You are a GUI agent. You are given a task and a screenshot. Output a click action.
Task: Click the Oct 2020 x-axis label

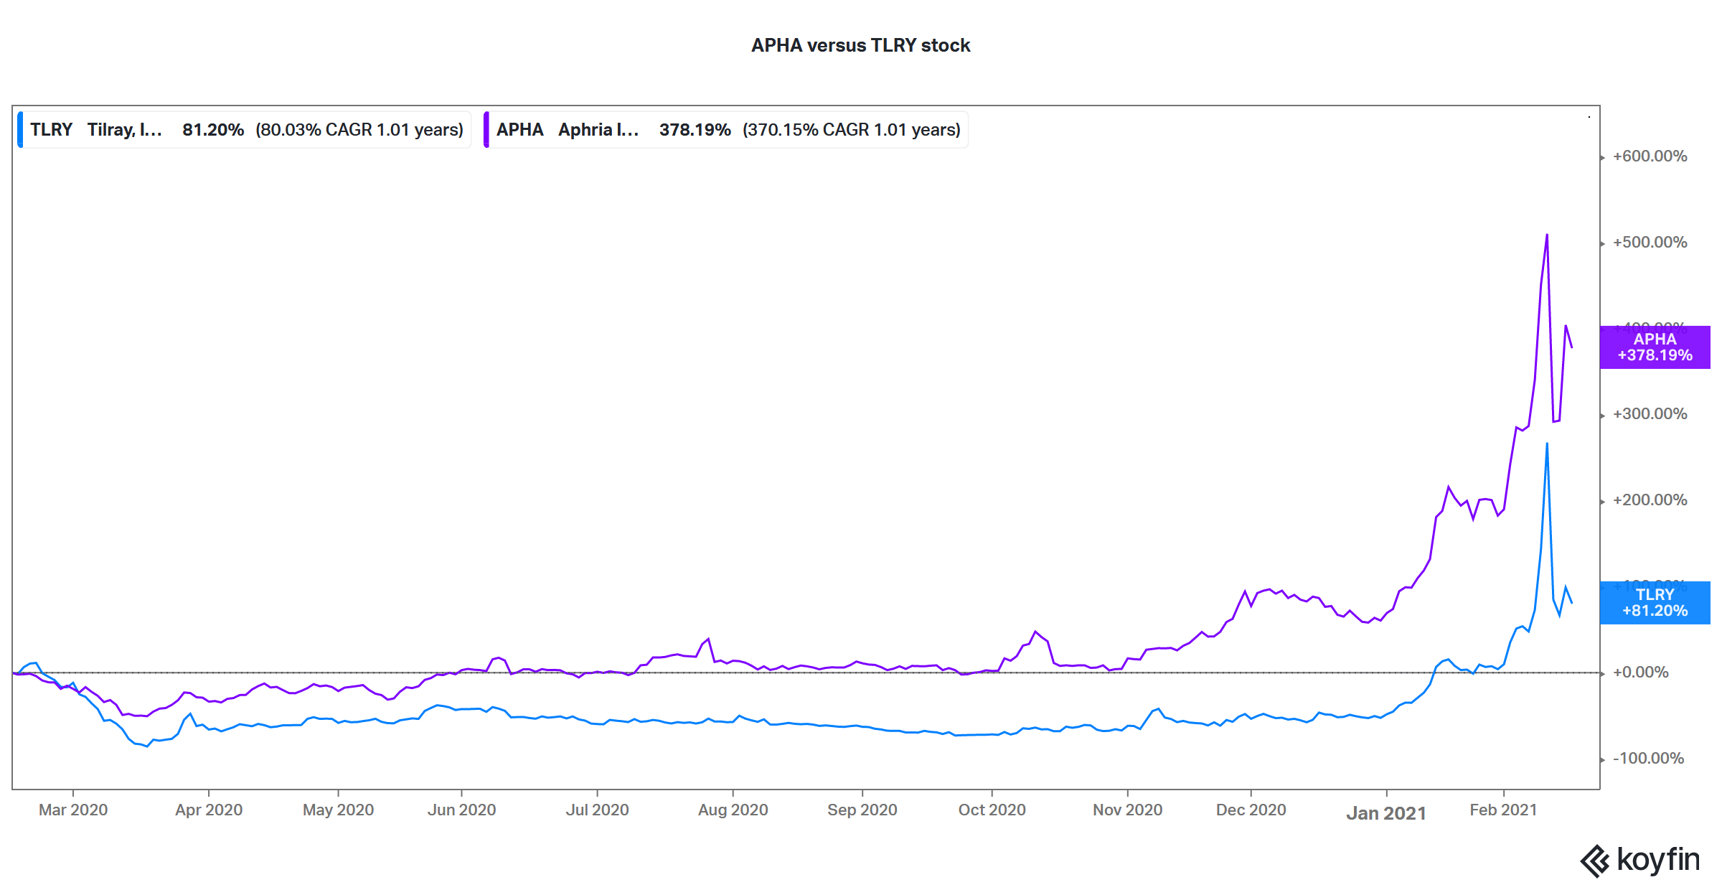[x=992, y=810]
